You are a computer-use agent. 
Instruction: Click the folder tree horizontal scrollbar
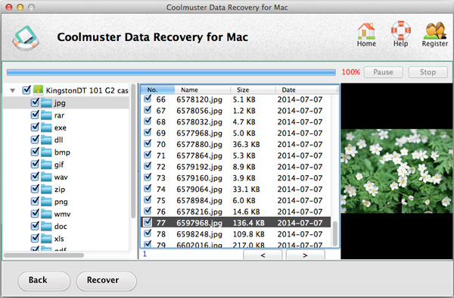[x=44, y=256]
